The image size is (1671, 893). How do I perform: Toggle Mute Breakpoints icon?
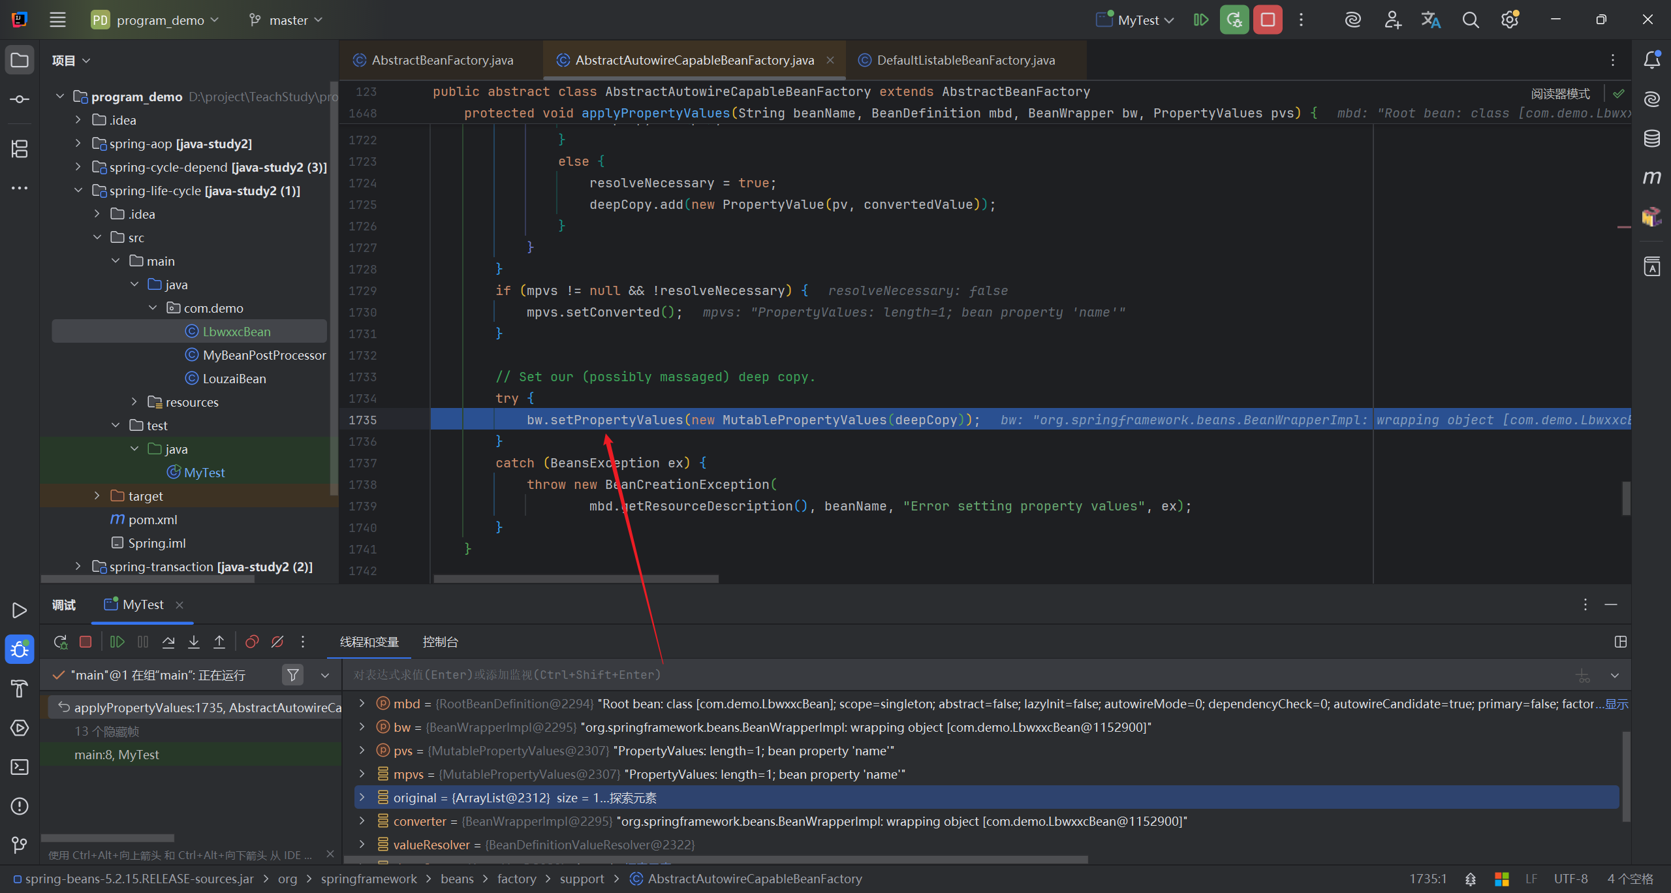277,642
